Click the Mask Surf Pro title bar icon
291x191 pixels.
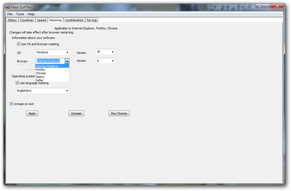tap(8, 7)
